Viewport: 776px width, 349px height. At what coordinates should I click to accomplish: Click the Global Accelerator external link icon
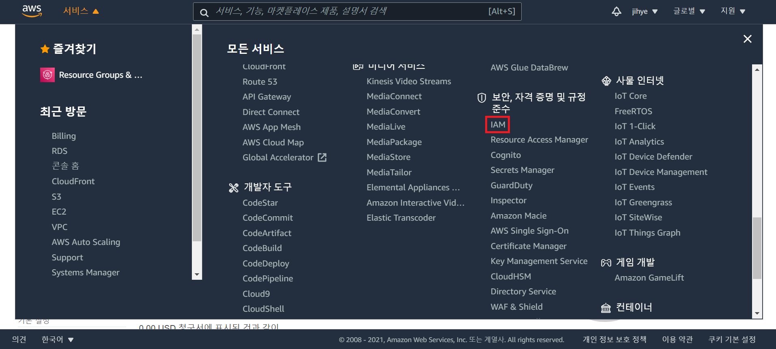pyautogui.click(x=322, y=157)
